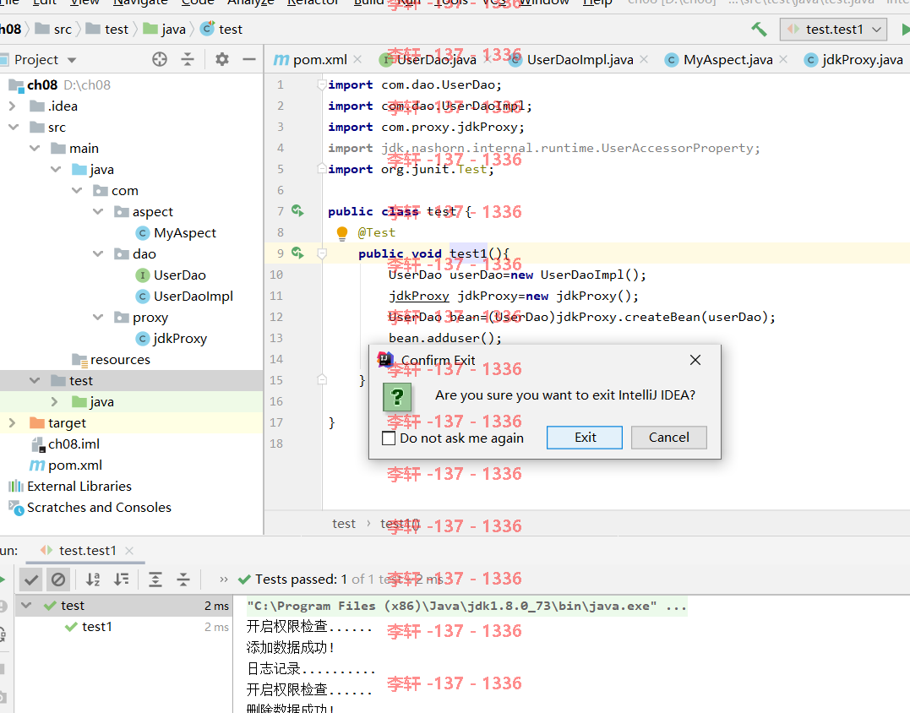Open the Refactor menu

pyautogui.click(x=313, y=3)
